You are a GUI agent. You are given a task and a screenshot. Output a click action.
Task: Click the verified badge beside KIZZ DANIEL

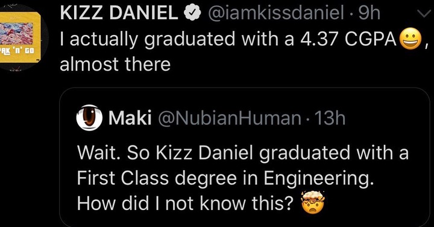pos(193,13)
